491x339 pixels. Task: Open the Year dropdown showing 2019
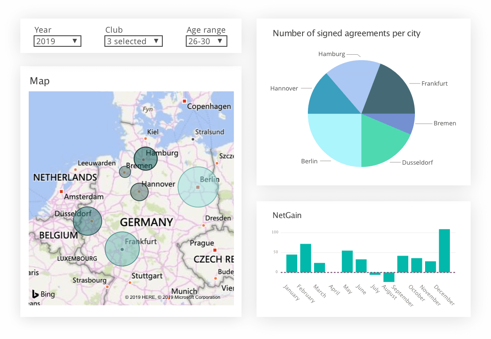[57, 41]
